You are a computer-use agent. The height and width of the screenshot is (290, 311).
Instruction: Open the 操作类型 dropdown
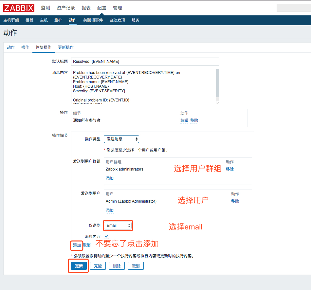pyautogui.click(x=121, y=139)
